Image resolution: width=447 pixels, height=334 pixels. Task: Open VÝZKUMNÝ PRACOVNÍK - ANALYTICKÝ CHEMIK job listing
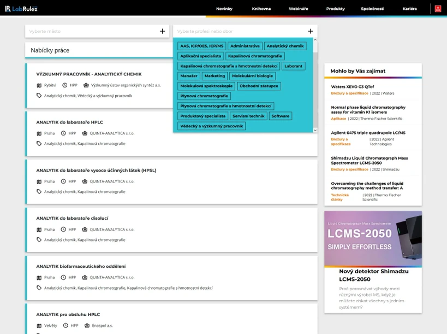point(88,74)
